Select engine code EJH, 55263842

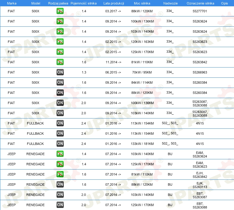pyautogui.click(x=200, y=175)
